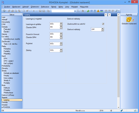Click the Leasingová splátka bOz input field
The height and width of the screenshot is (113, 139).
point(55,24)
